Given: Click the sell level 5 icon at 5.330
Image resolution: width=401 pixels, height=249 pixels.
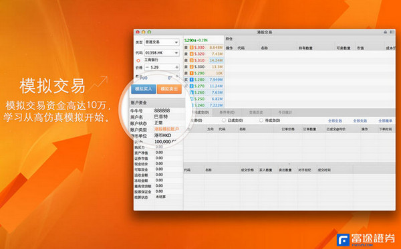Looking at the screenshot, I should [192, 48].
